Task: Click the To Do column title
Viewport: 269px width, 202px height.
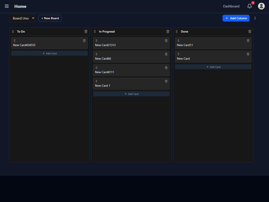Action: 21,32
